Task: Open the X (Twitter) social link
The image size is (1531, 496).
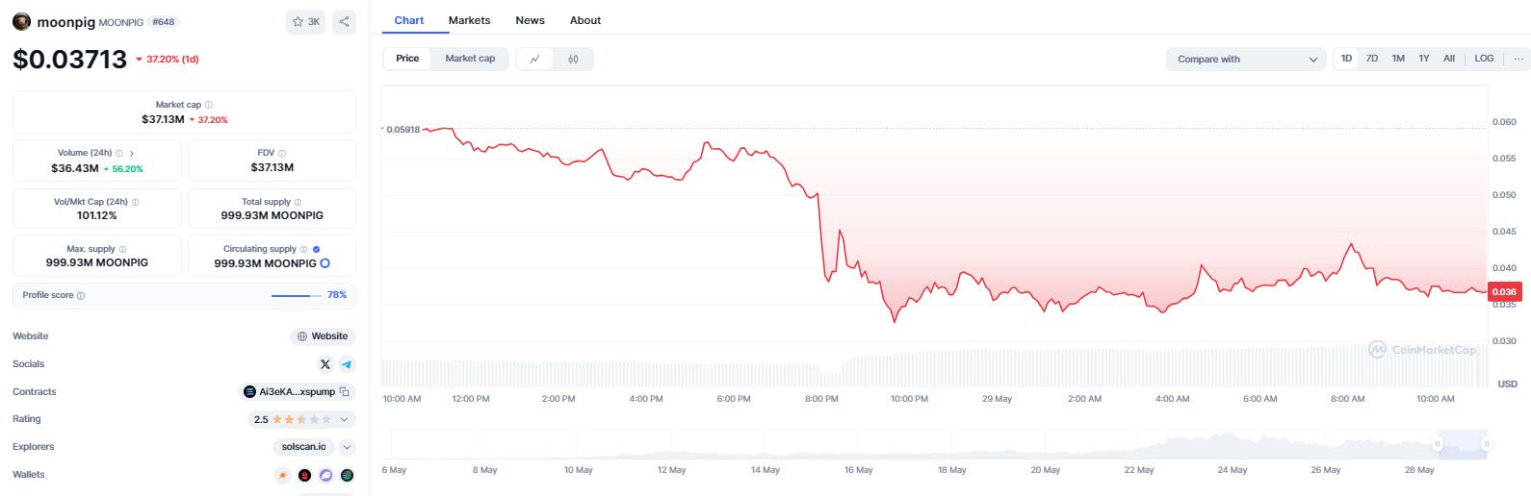Action: pos(324,364)
